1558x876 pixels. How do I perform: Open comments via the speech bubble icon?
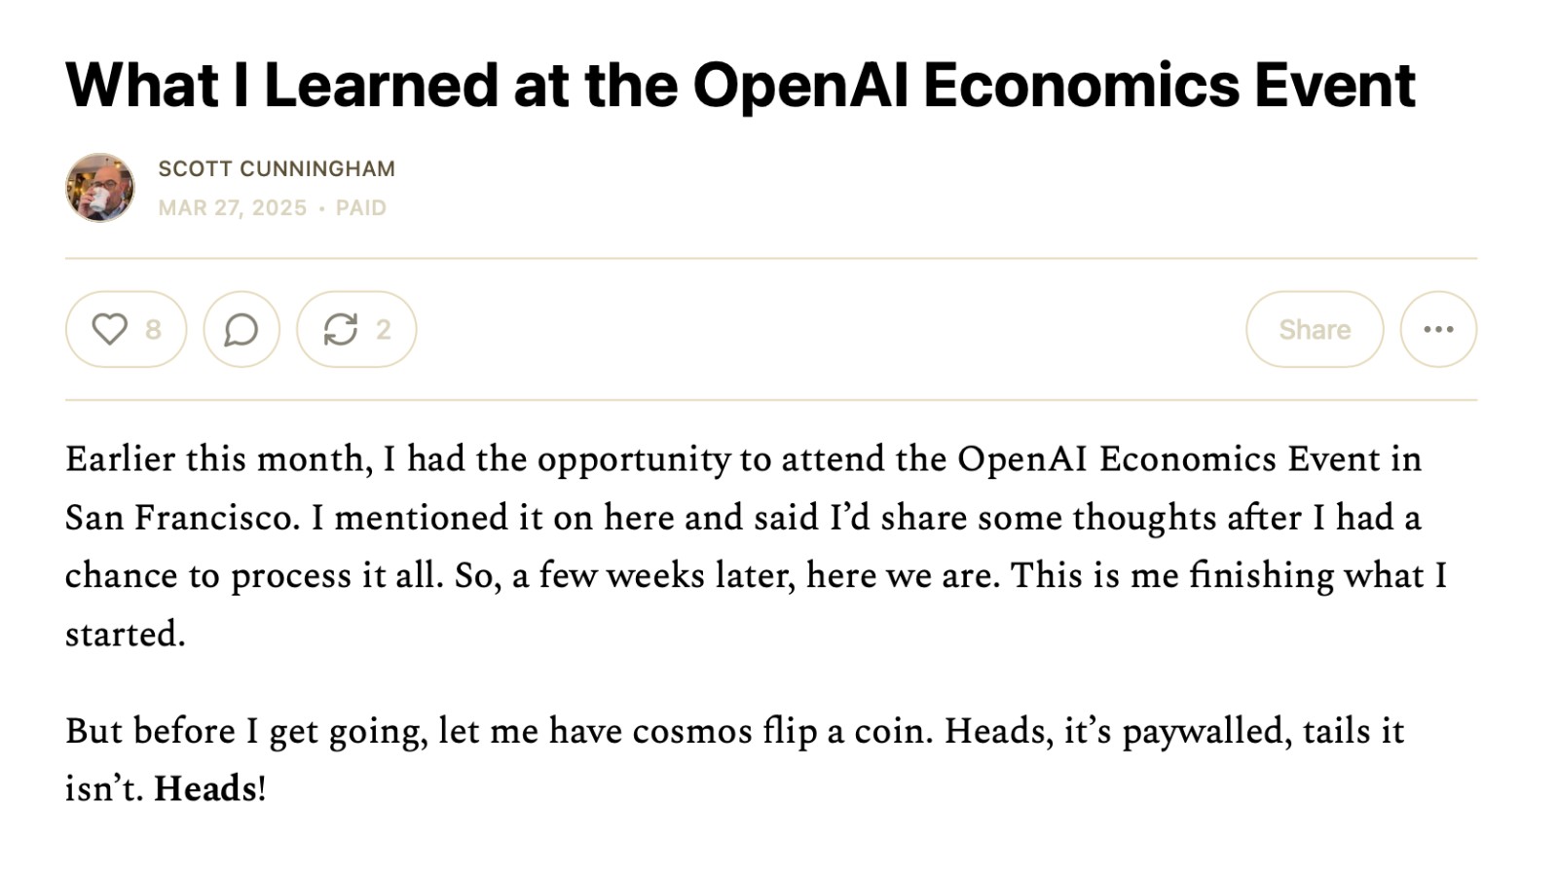click(x=241, y=329)
